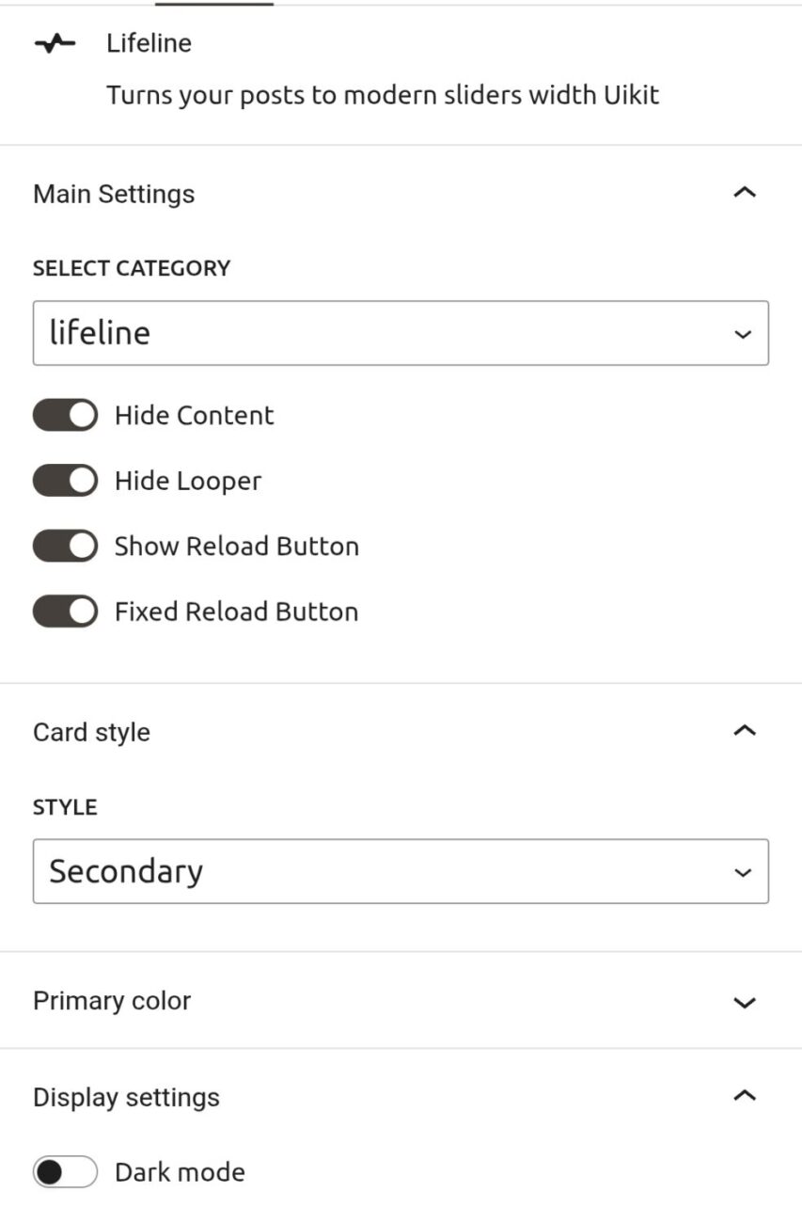Click the Lifeline block pulse icon
Viewport: 802px width, 1223px height.
(x=55, y=43)
